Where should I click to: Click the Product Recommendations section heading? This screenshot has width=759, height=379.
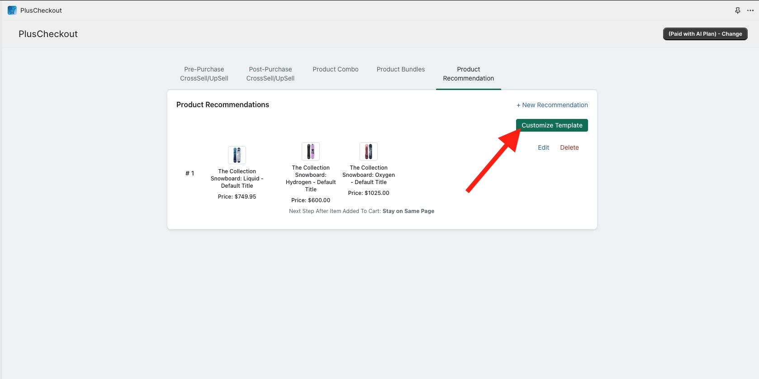(223, 105)
